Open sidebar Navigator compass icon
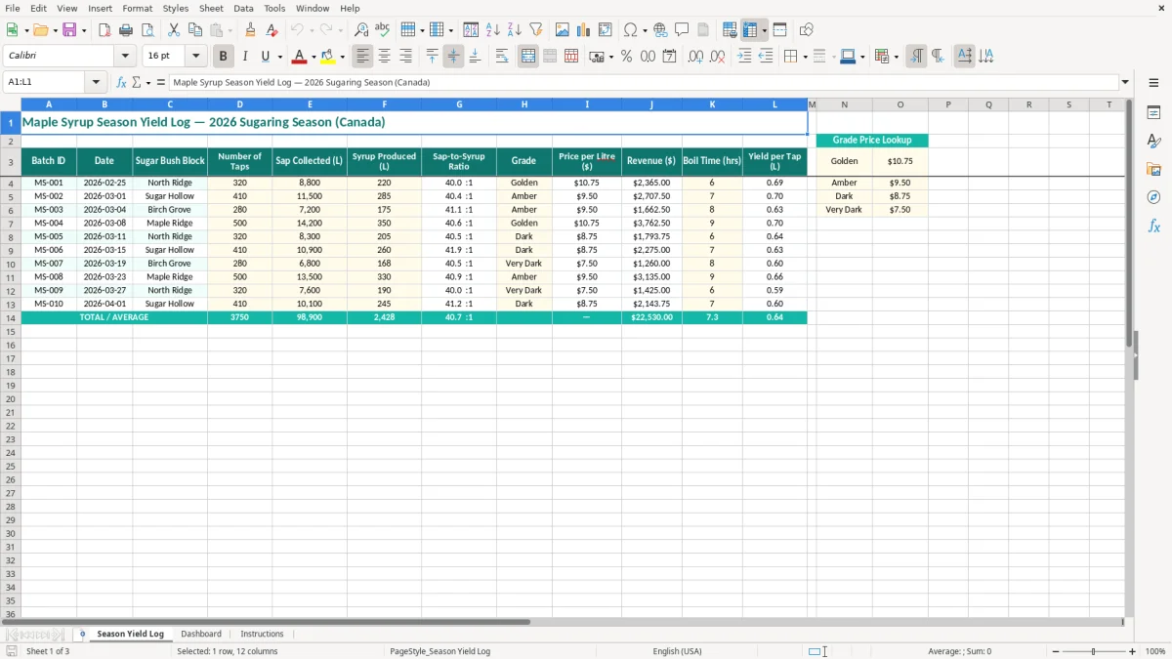The image size is (1172, 659). pyautogui.click(x=1153, y=197)
